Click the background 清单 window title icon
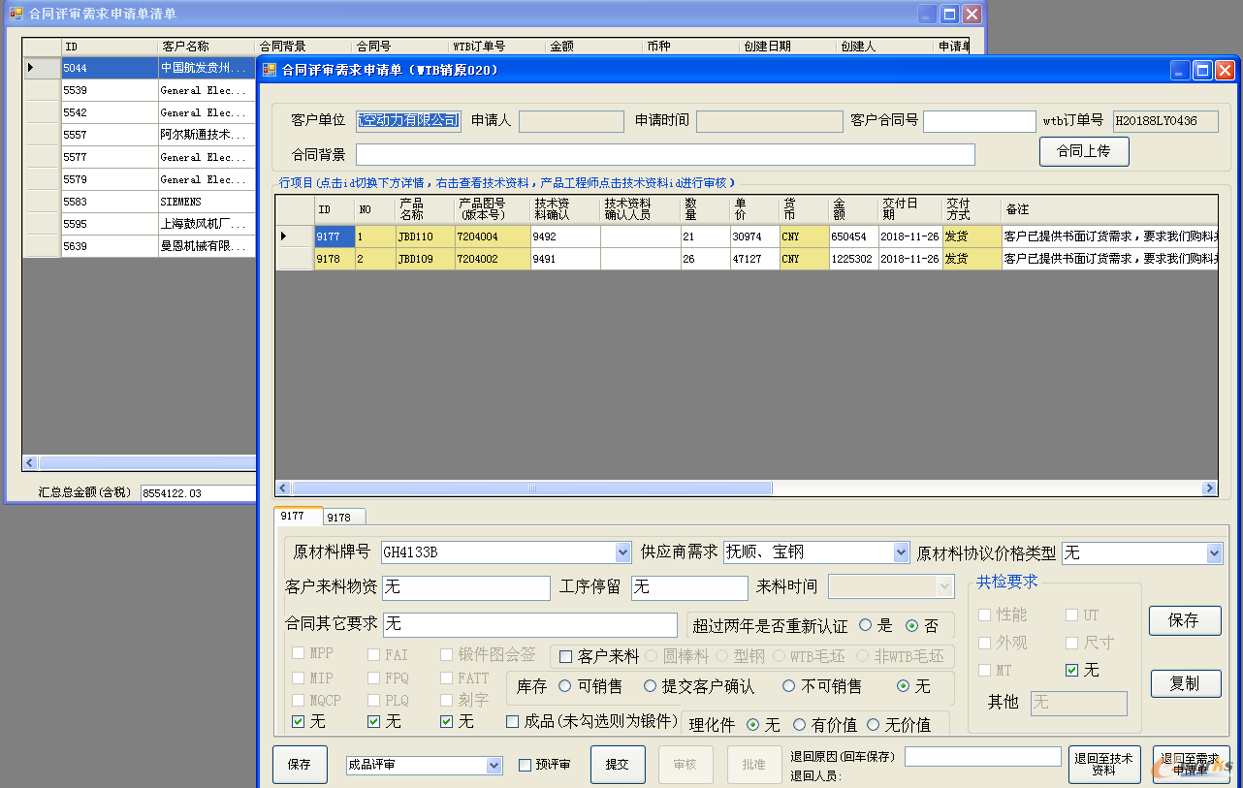Image resolution: width=1243 pixels, height=788 pixels. 16,14
